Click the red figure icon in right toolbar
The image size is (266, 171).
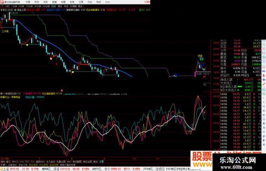[x=264, y=75]
